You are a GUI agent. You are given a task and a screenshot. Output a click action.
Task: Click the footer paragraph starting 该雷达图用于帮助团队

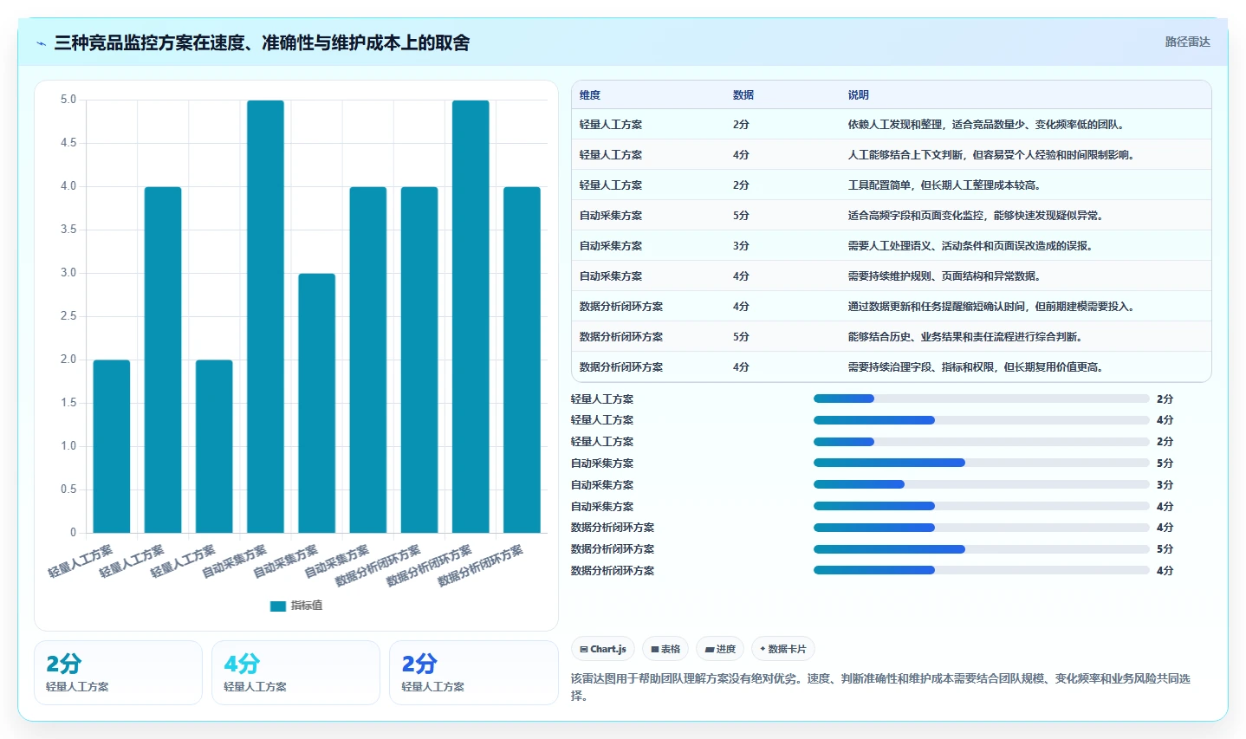[x=880, y=687]
